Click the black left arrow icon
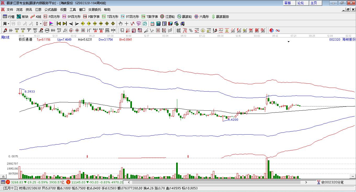 [71, 24]
